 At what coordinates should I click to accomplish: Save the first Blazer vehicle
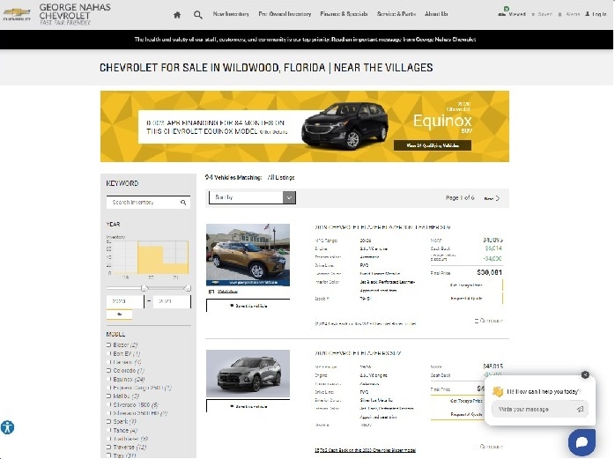pyautogui.click(x=248, y=306)
